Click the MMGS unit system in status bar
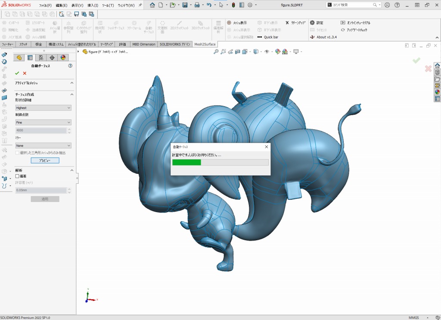Viewport: 441px width, 320px height. (414, 317)
